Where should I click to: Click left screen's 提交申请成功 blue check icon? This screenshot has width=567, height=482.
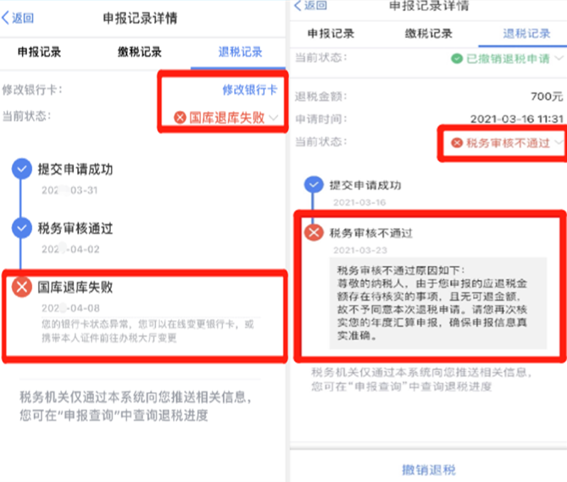pos(22,169)
